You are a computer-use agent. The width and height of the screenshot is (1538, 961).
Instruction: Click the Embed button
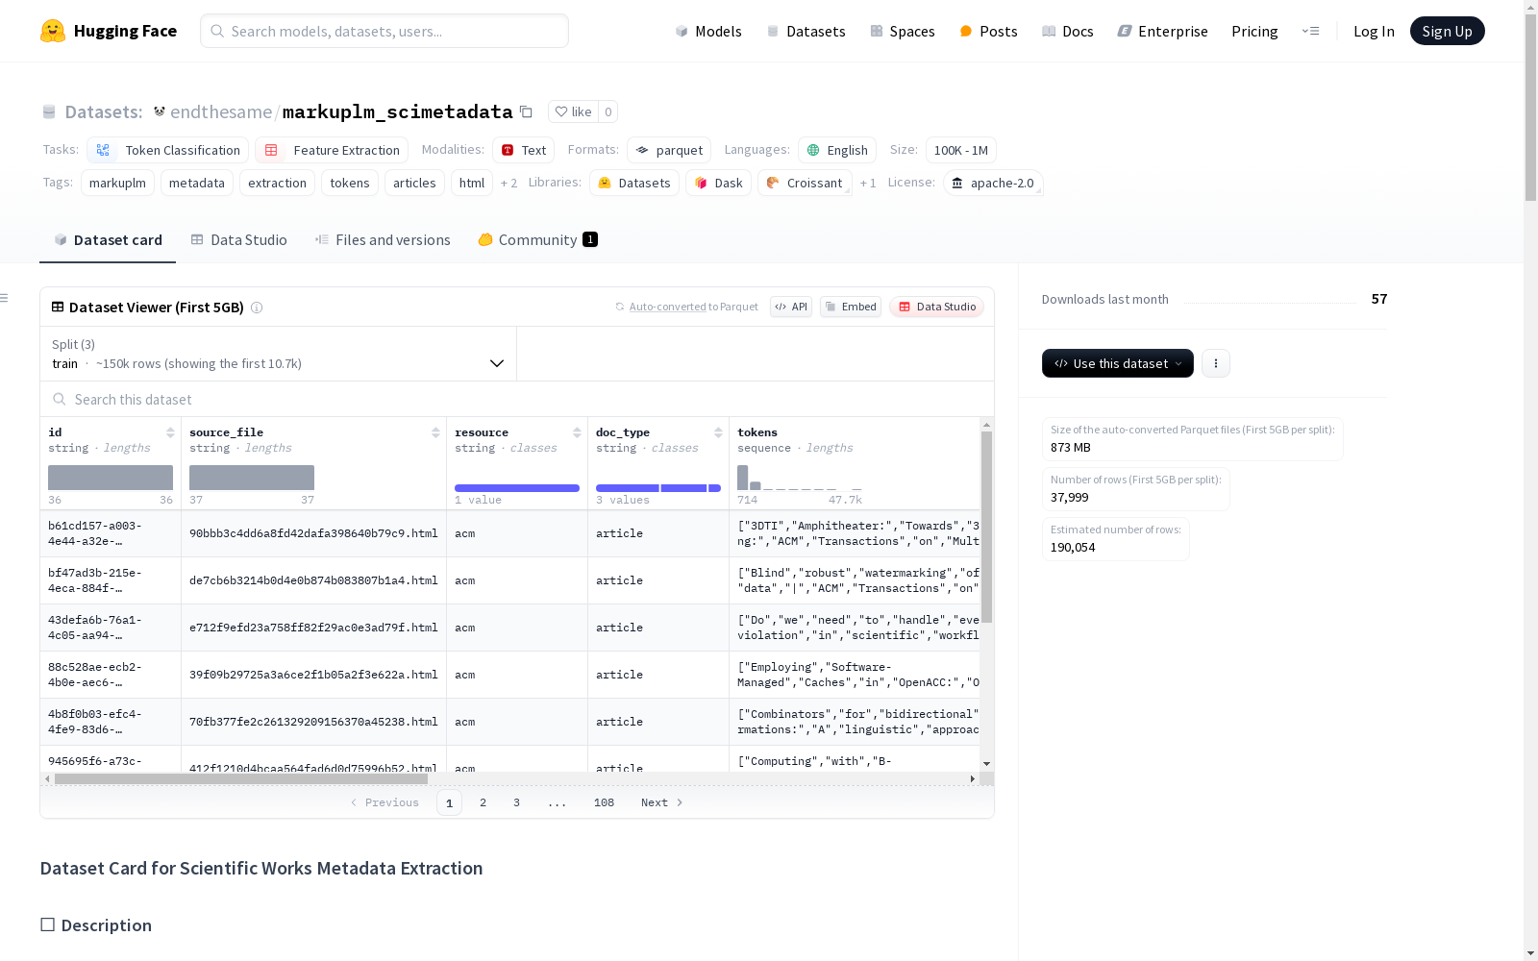(x=851, y=307)
